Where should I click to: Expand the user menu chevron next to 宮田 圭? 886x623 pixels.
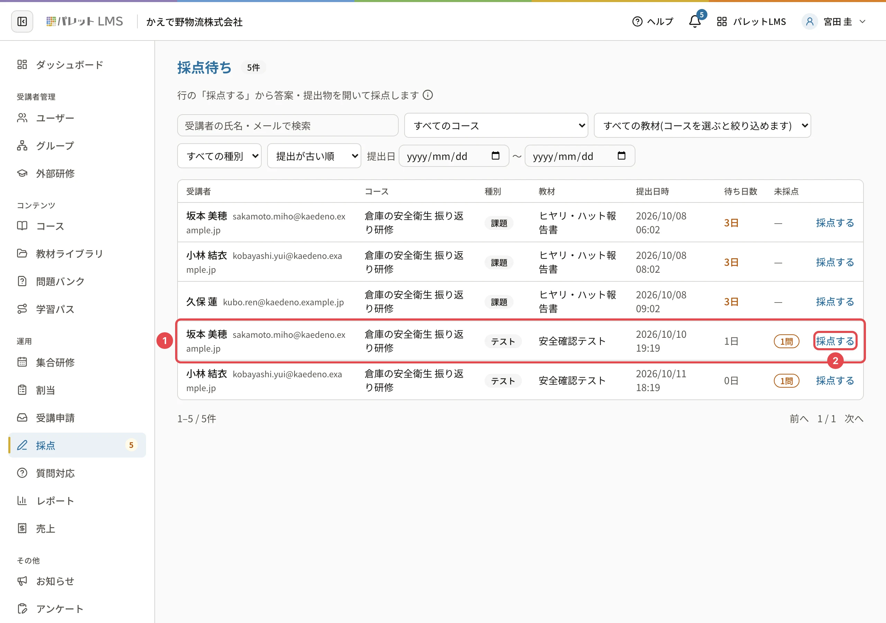pyautogui.click(x=862, y=21)
